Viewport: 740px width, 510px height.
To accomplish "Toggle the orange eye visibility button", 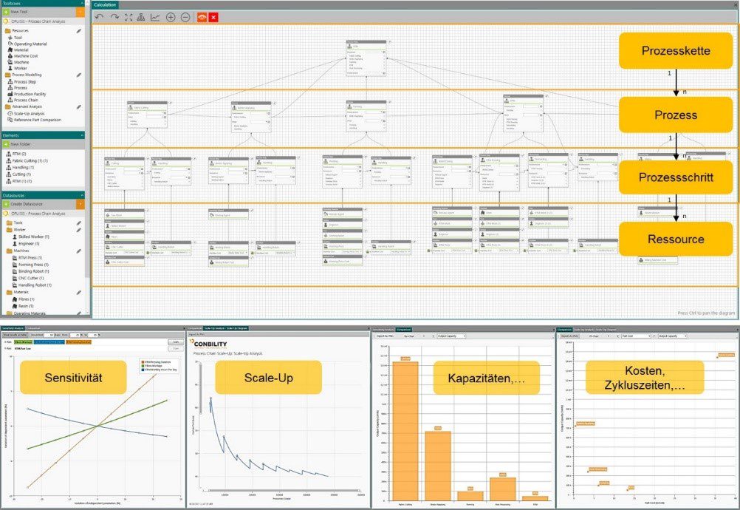I will tap(200, 16).
